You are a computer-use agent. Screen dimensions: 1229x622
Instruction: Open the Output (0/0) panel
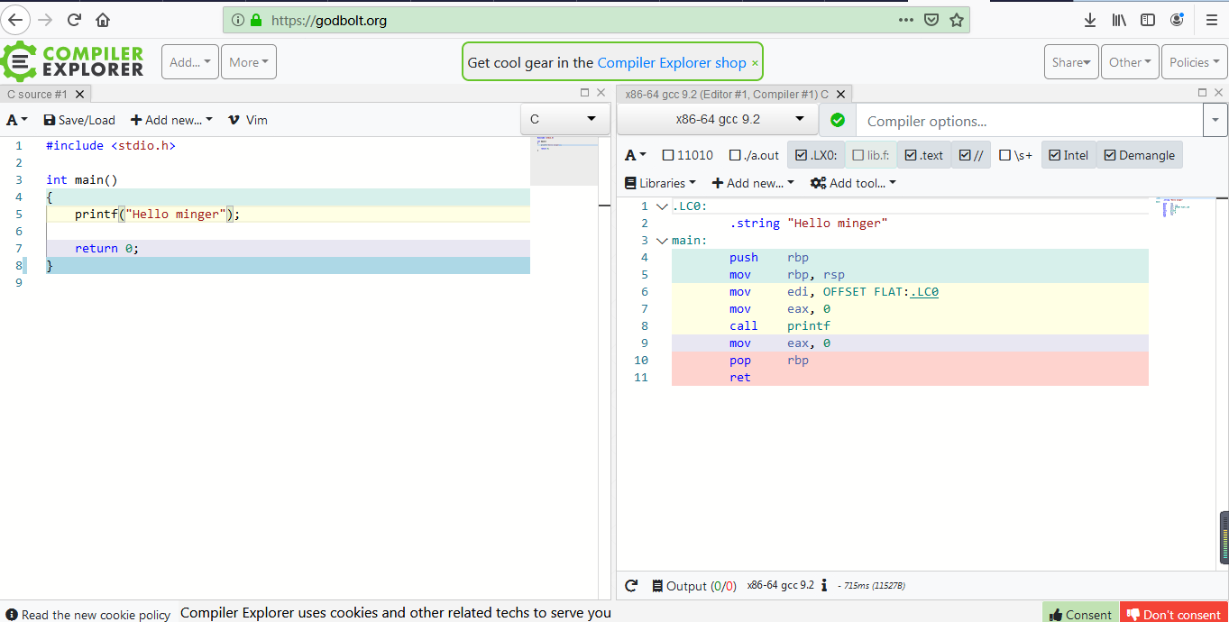point(694,586)
